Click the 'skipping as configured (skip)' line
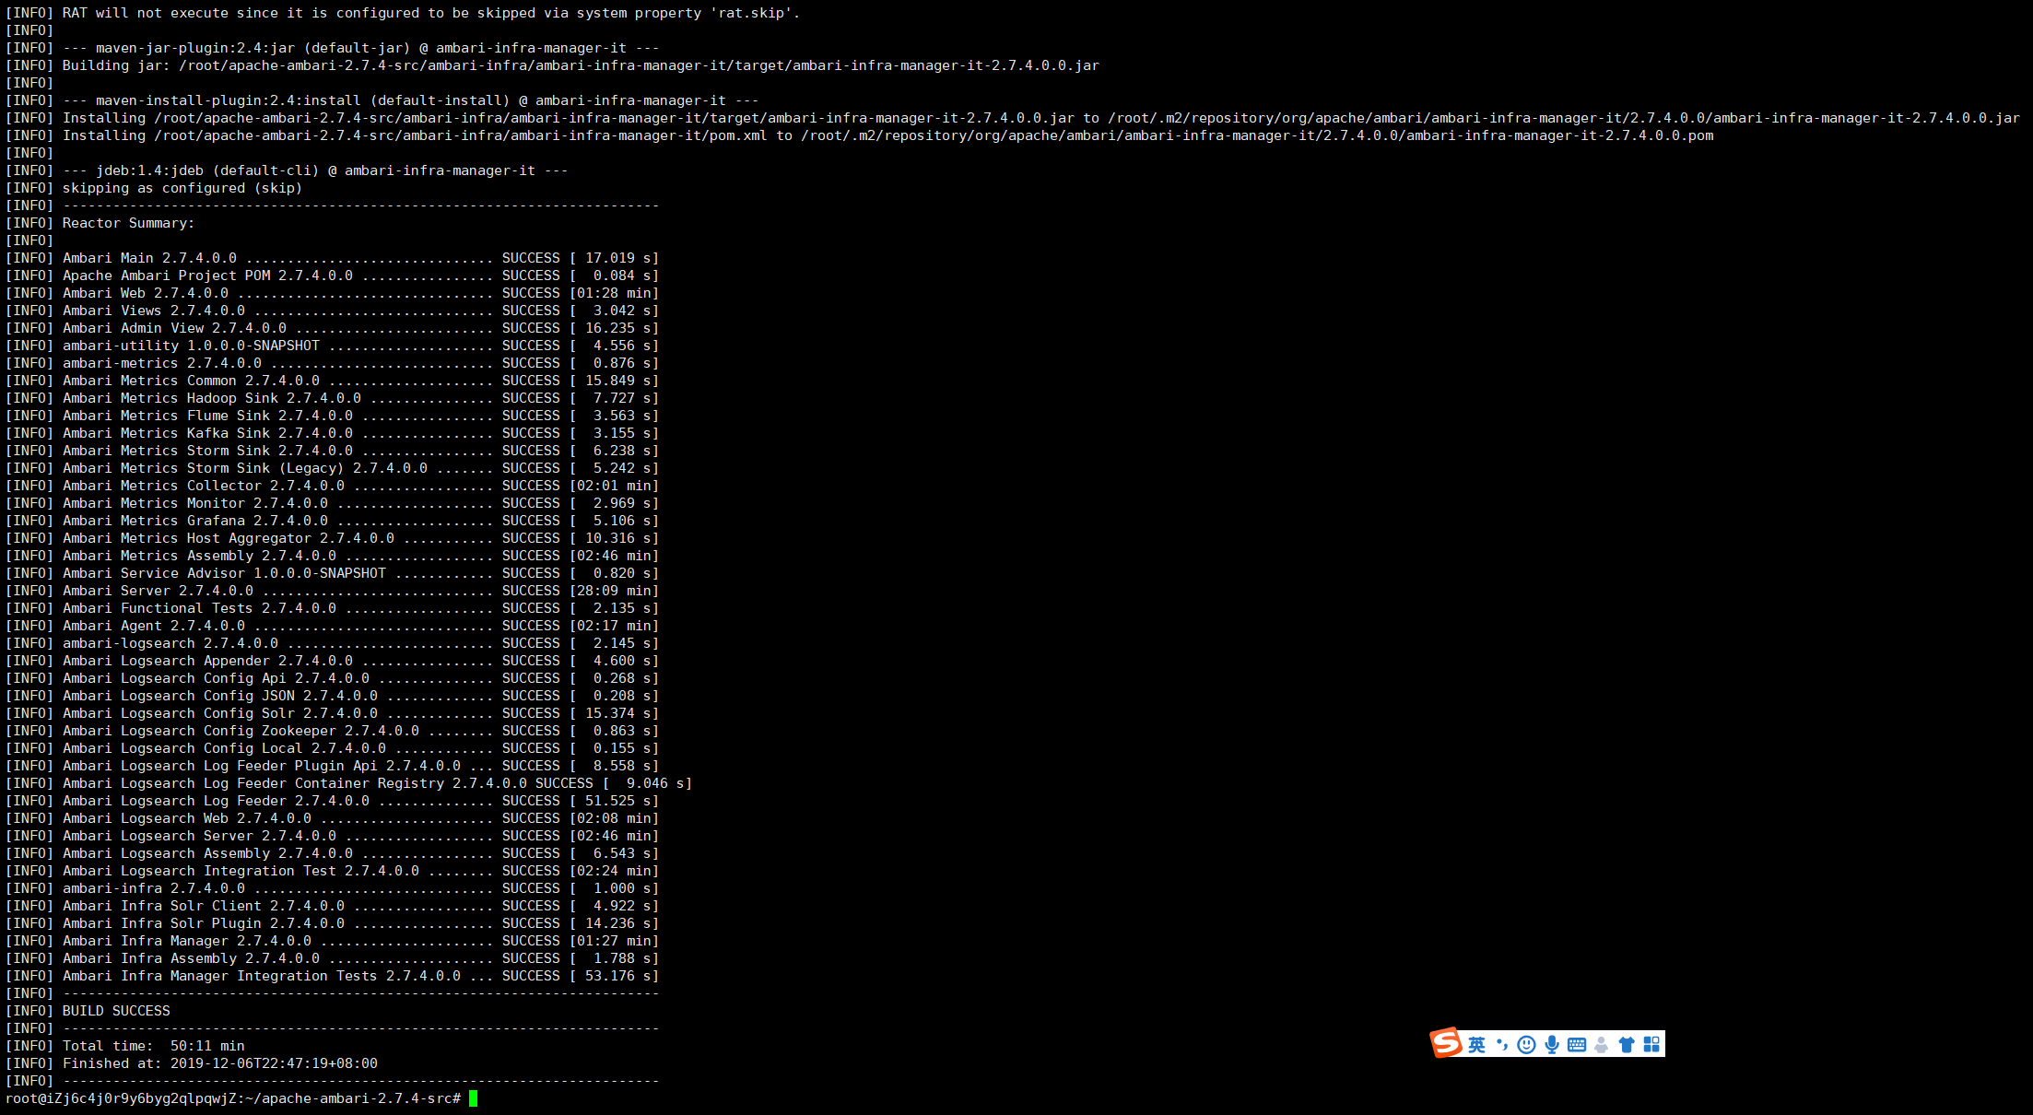The width and height of the screenshot is (2033, 1115). click(x=154, y=188)
